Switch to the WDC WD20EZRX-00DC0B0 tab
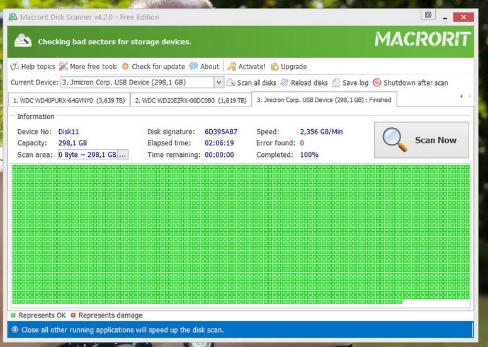488x347 pixels. click(190, 100)
